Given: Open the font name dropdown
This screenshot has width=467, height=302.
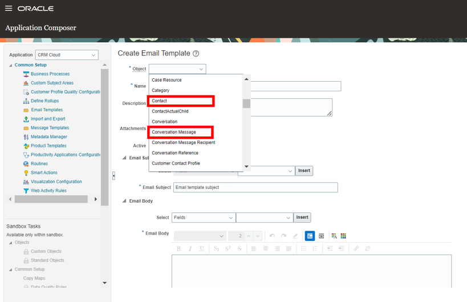Looking at the screenshot, I should pos(200,236).
